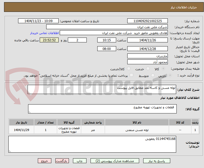
Task: Choose the جزیی purchase type radio
Action: tap(170, 75)
